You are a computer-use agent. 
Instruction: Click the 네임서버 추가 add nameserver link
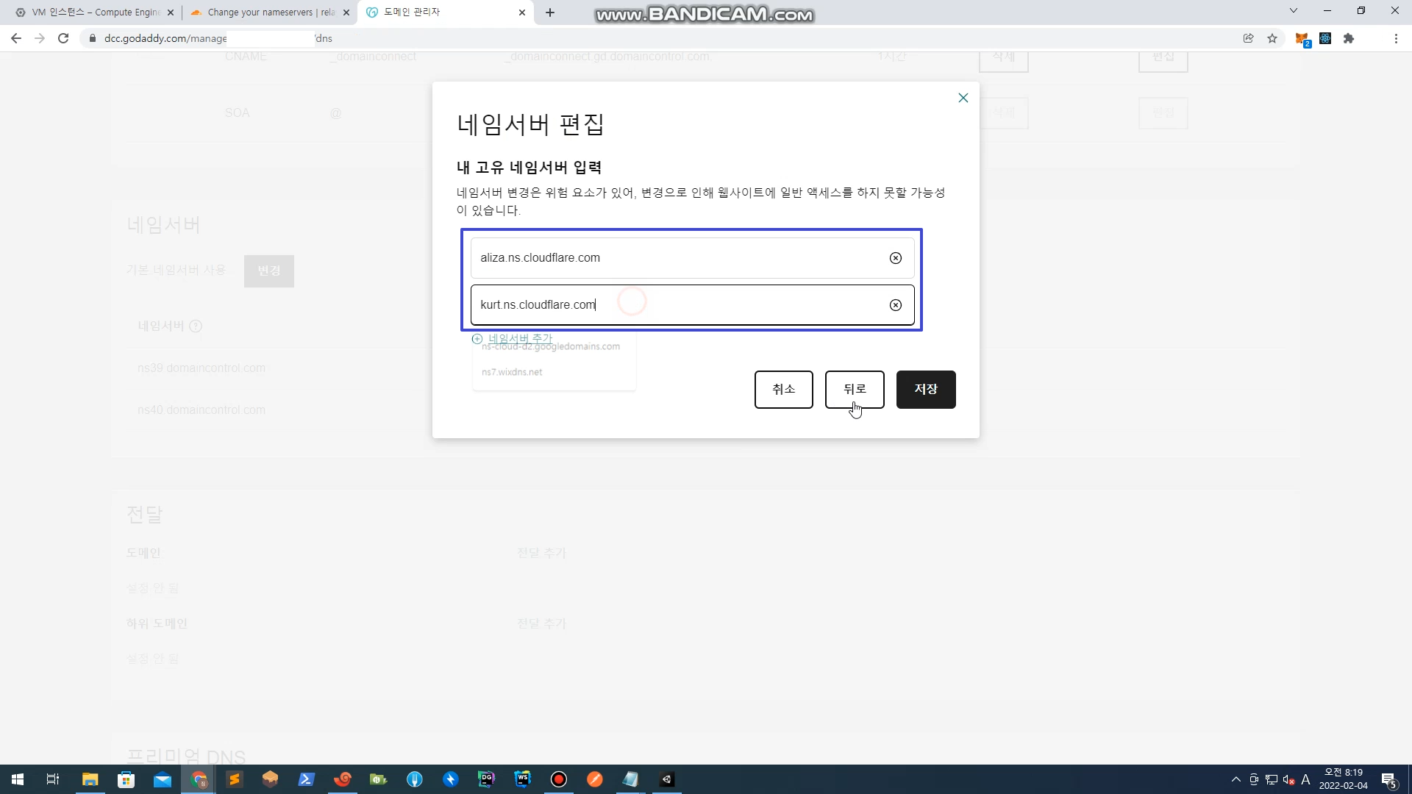519,338
